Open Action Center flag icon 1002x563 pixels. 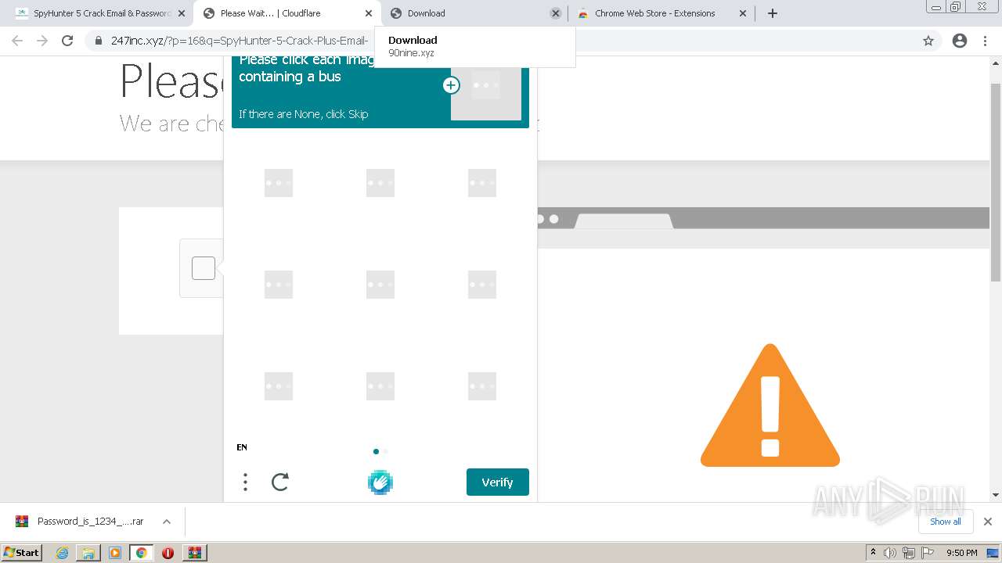[927, 553]
